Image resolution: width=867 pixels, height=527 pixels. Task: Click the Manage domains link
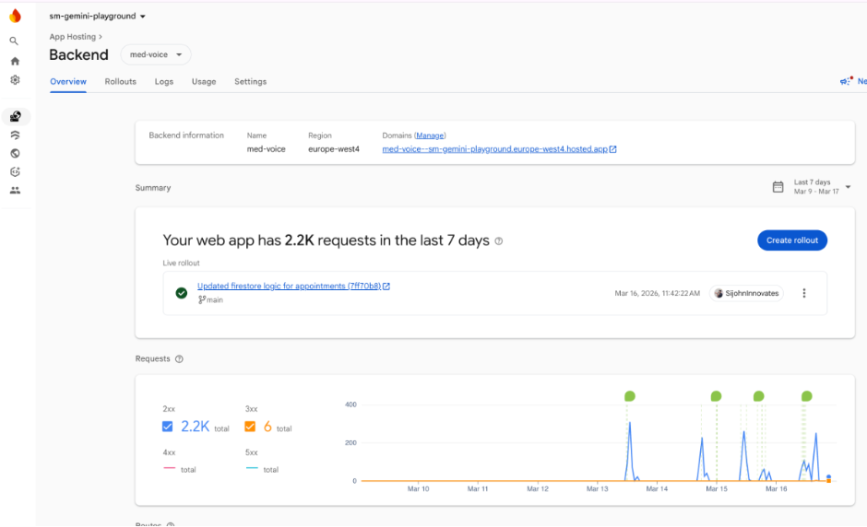(x=430, y=135)
